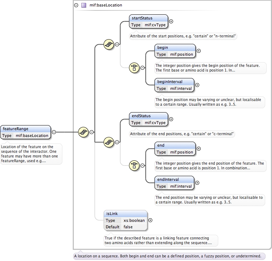Select the end position element
The image size is (272, 261).
(x=176, y=148)
